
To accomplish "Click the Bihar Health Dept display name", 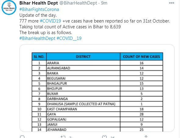I will pyautogui.click(x=39, y=3).
